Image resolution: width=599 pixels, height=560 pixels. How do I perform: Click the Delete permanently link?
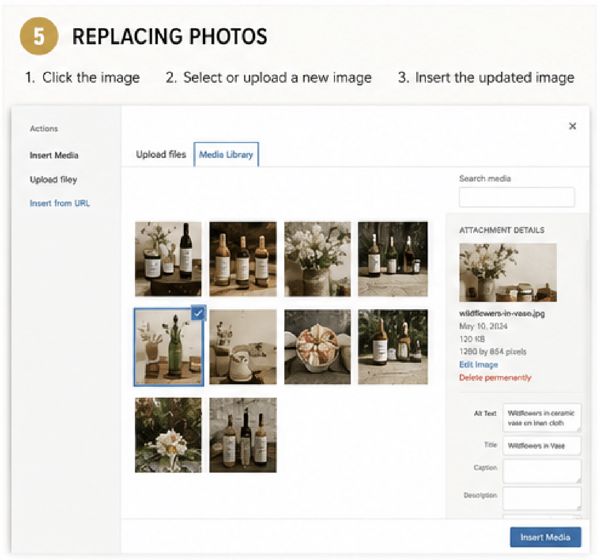click(x=495, y=378)
